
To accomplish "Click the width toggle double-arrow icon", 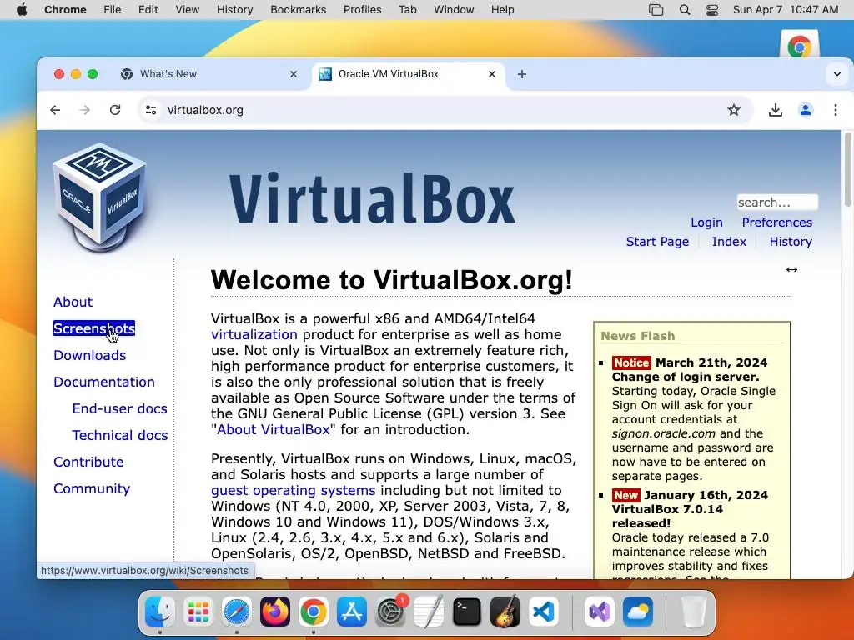I will (x=791, y=269).
